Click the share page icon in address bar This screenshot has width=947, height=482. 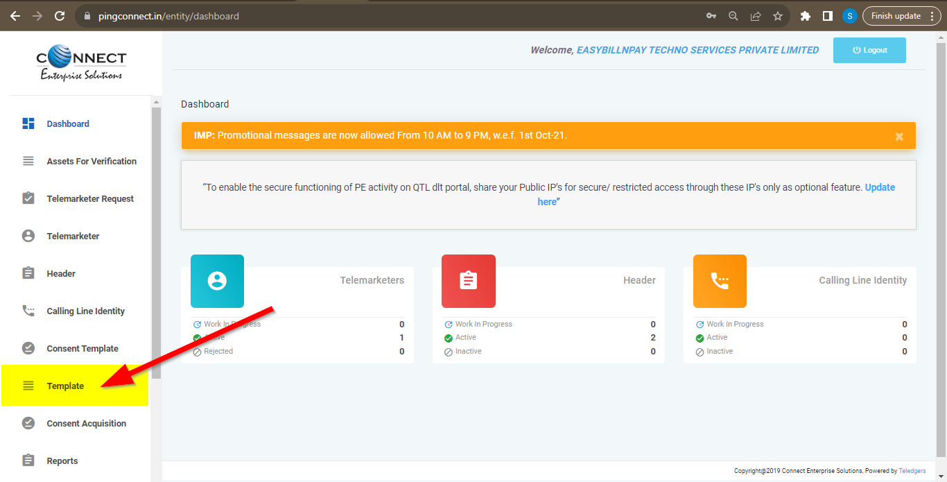(x=756, y=16)
